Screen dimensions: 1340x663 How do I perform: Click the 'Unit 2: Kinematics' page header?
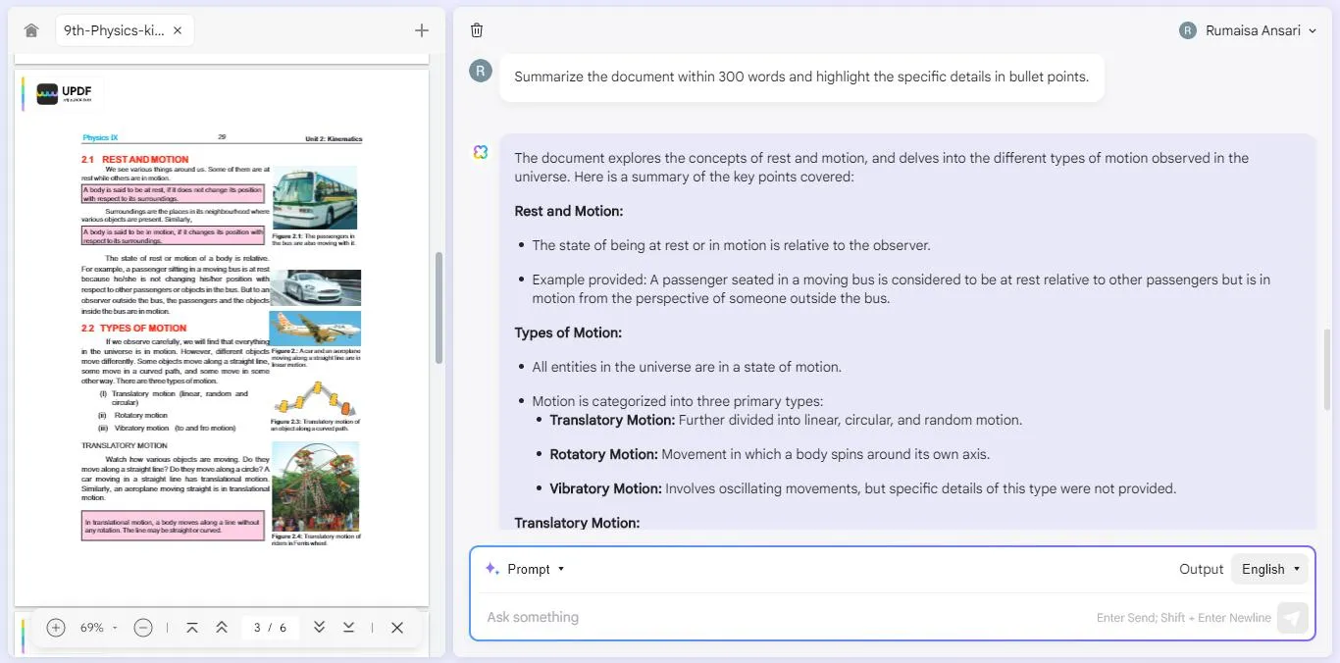coord(334,138)
